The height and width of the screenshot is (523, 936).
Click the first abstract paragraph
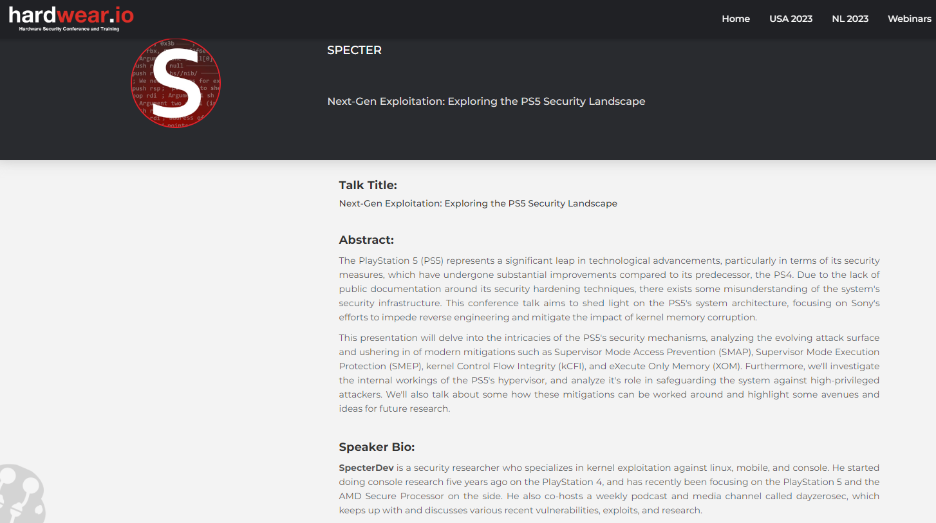pyautogui.click(x=609, y=289)
